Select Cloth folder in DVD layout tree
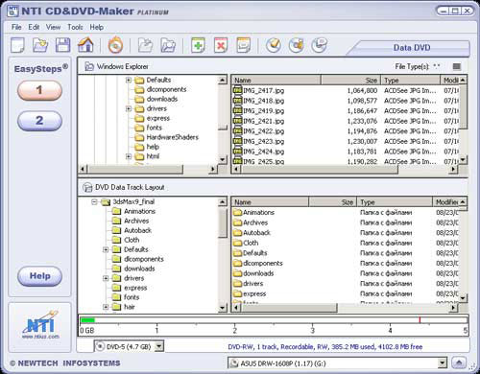Viewport: 480px width, 374px height. [x=126, y=240]
